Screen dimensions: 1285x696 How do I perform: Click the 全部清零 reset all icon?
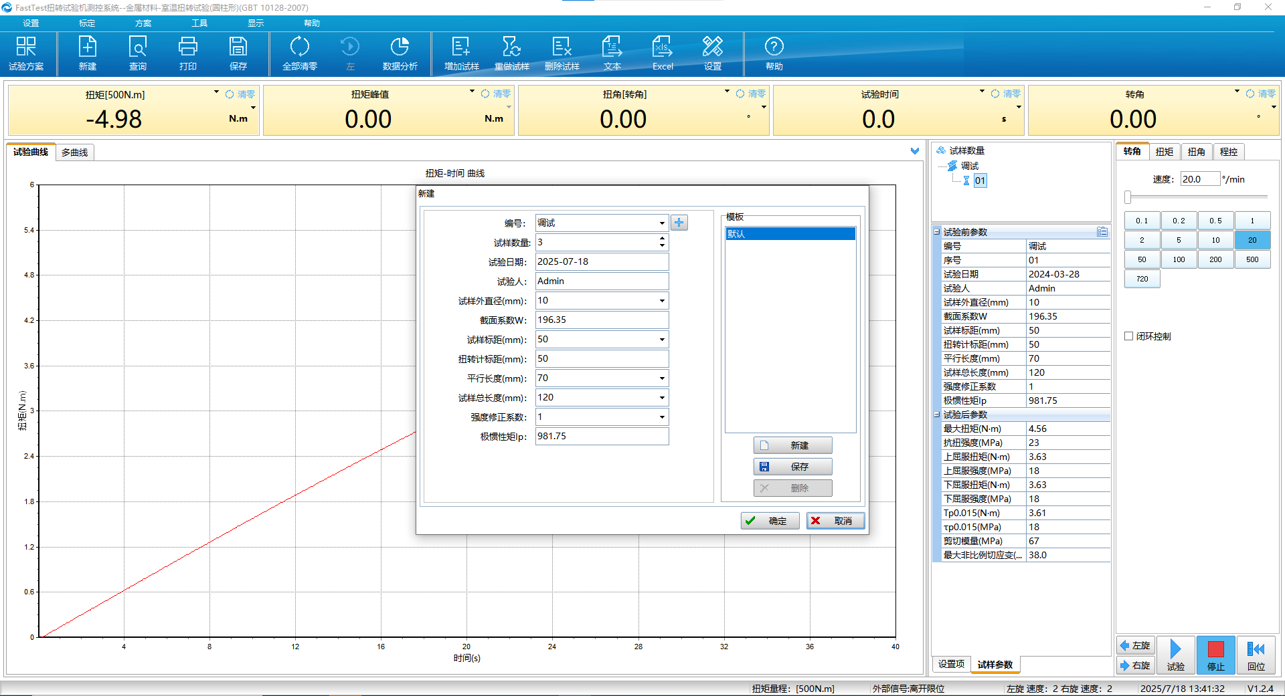pos(299,53)
